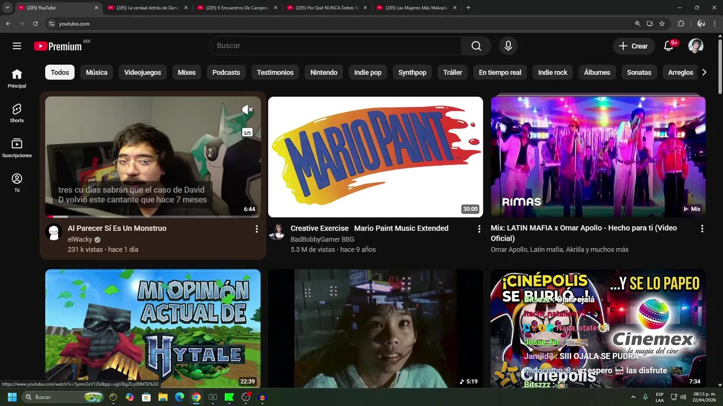The image size is (723, 406).
Task: Seek in the preview video progress bar
Action: click(x=153, y=217)
